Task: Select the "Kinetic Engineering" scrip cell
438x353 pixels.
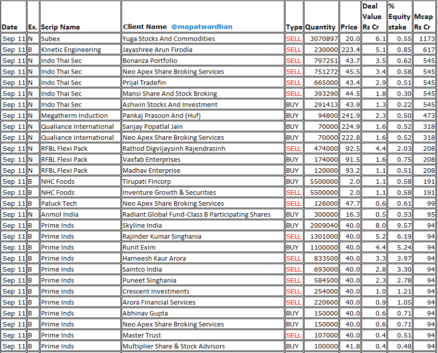Action: pyautogui.click(x=80, y=49)
